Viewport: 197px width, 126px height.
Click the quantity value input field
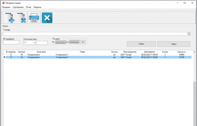pos(42,43)
